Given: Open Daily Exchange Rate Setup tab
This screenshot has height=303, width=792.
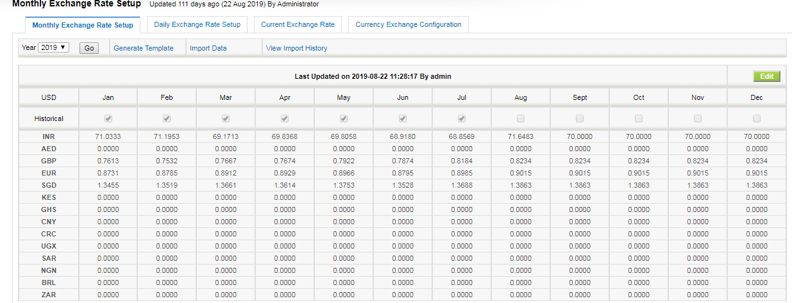Looking at the screenshot, I should 198,24.
